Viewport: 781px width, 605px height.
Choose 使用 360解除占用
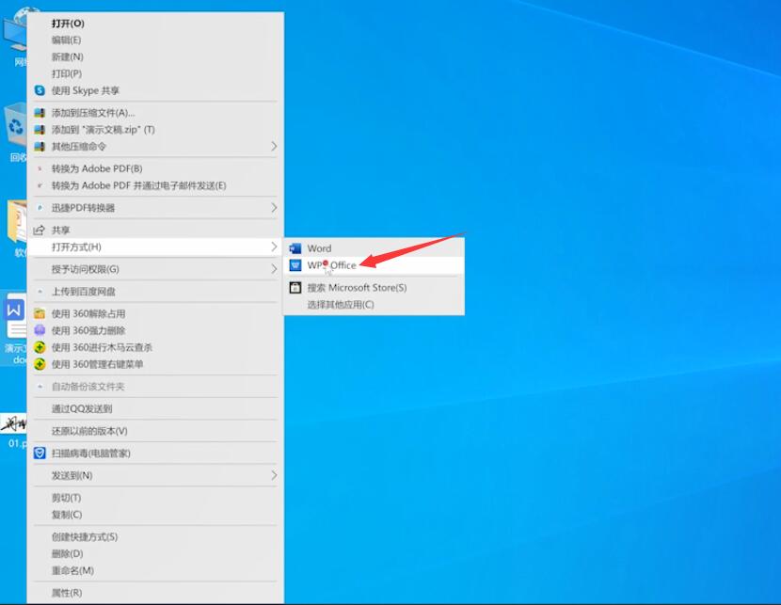[x=155, y=313]
